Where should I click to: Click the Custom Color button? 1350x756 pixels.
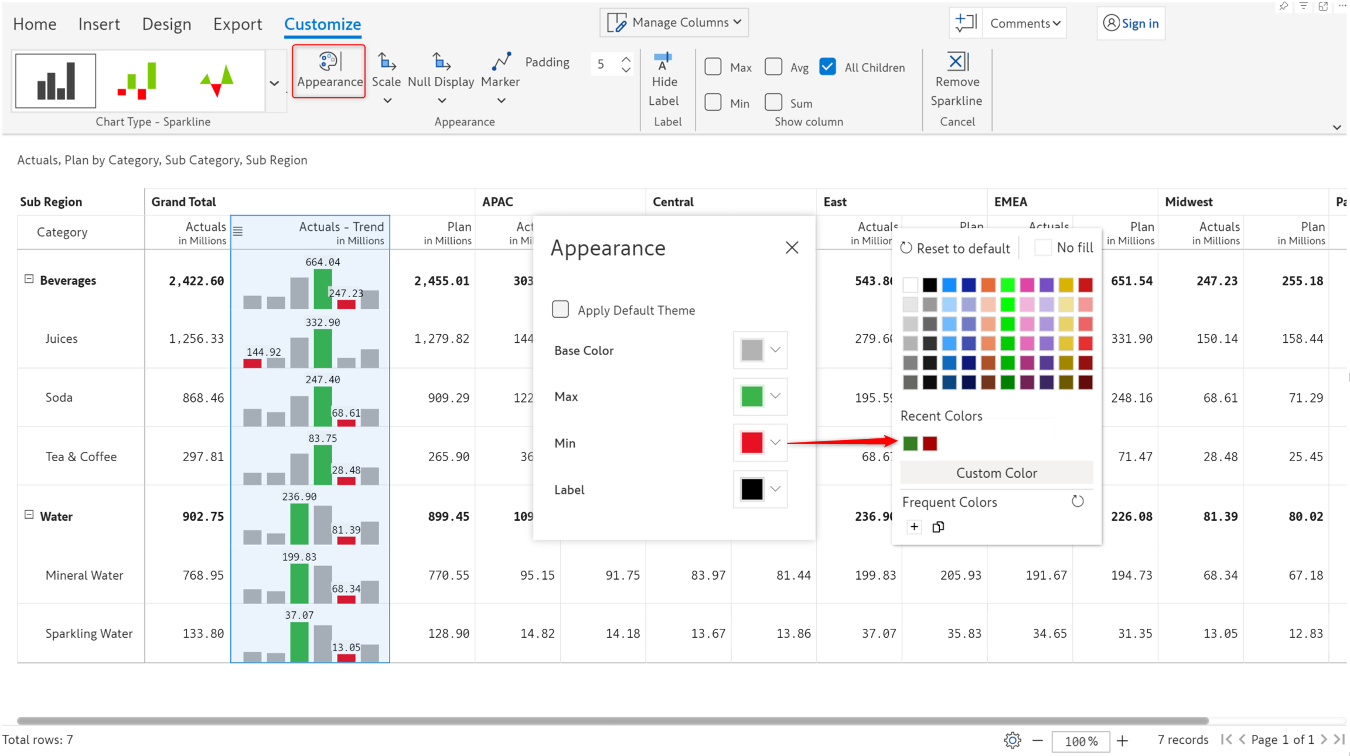(x=996, y=472)
